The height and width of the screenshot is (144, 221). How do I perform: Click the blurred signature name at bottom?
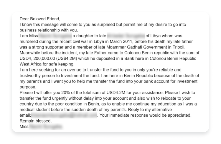click(46, 127)
